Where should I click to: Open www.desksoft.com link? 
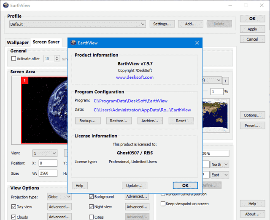pos(135,77)
